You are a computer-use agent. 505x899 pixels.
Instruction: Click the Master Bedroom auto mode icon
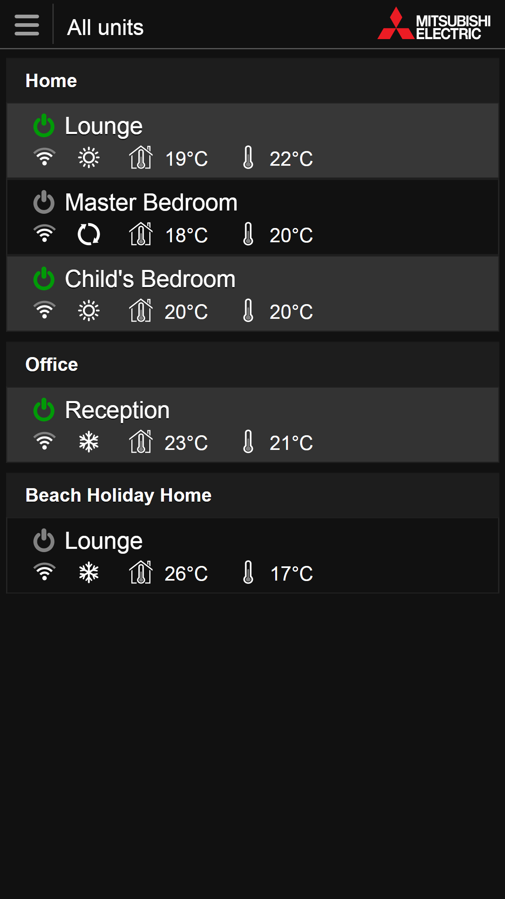[89, 235]
